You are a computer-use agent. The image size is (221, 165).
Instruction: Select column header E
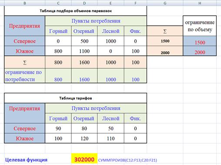click(110, 3)
